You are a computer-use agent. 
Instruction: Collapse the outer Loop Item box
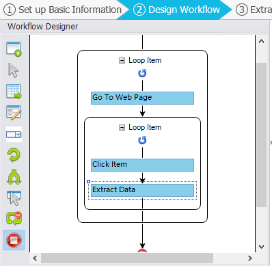pyautogui.click(x=122, y=61)
